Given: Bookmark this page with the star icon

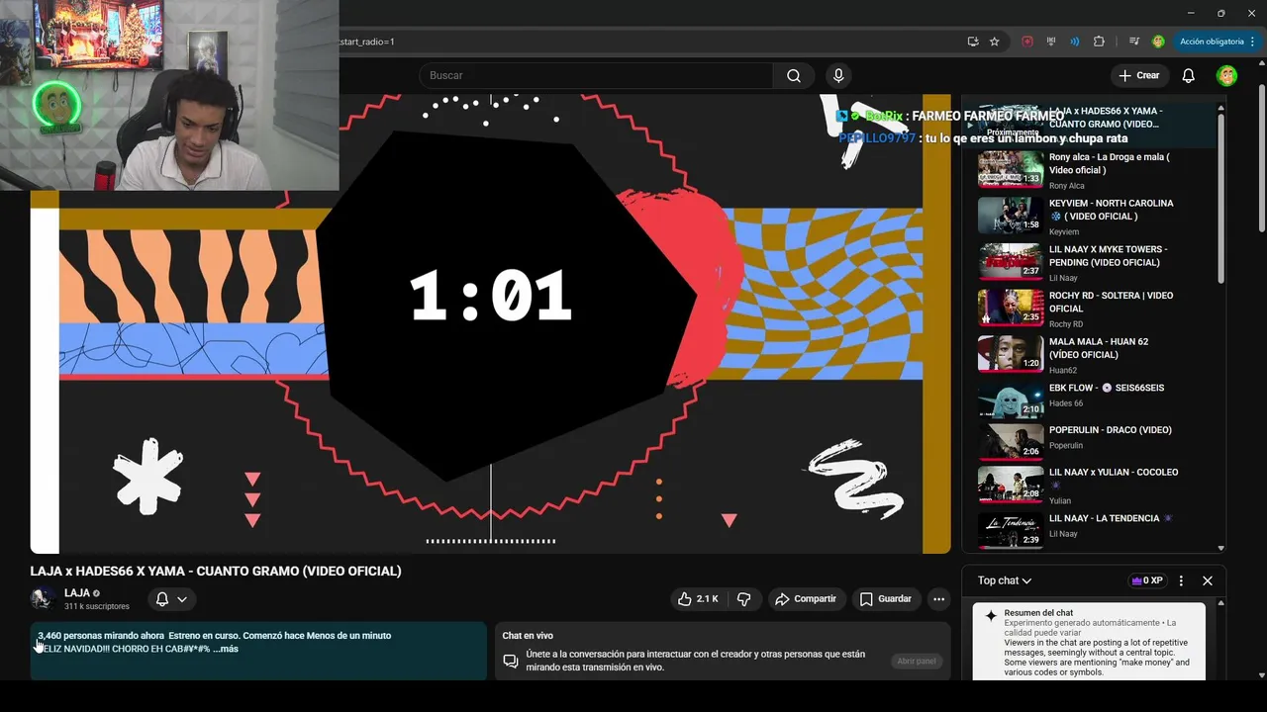Looking at the screenshot, I should tap(995, 42).
